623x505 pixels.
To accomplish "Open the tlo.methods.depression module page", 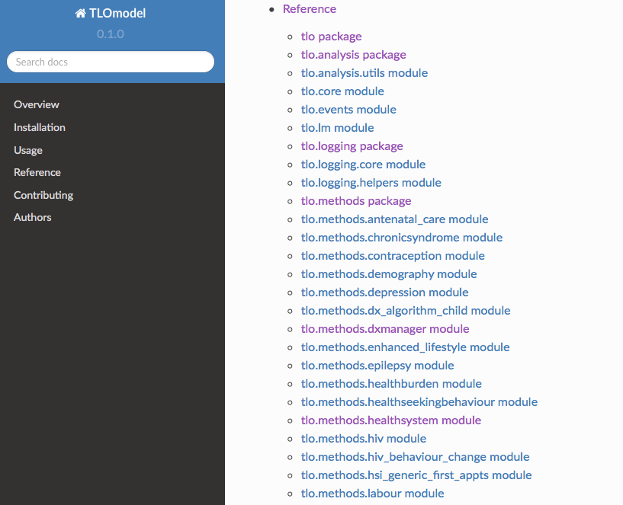I will 385,292.
